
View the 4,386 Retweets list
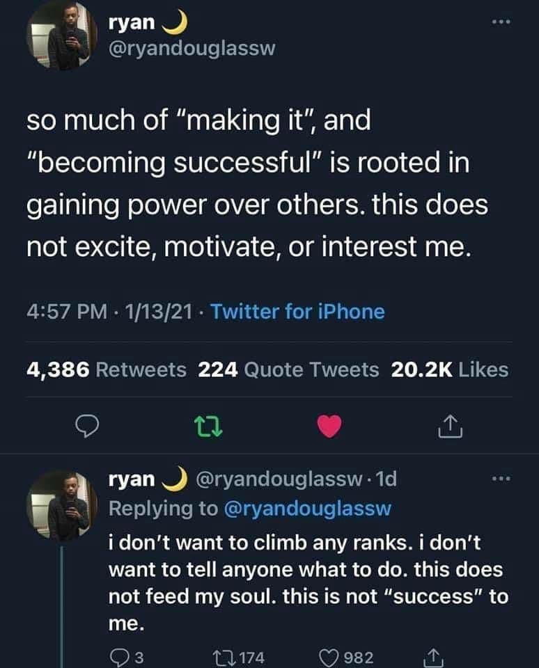[107, 370]
